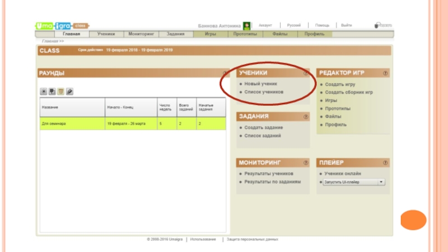Click the copy round toolbar icon
Screen dimensions: 448x252
pyautogui.click(x=52, y=91)
